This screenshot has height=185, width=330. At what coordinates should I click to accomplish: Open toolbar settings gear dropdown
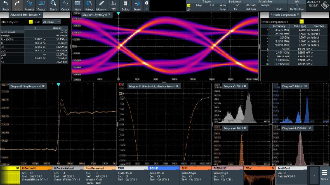(146, 5)
